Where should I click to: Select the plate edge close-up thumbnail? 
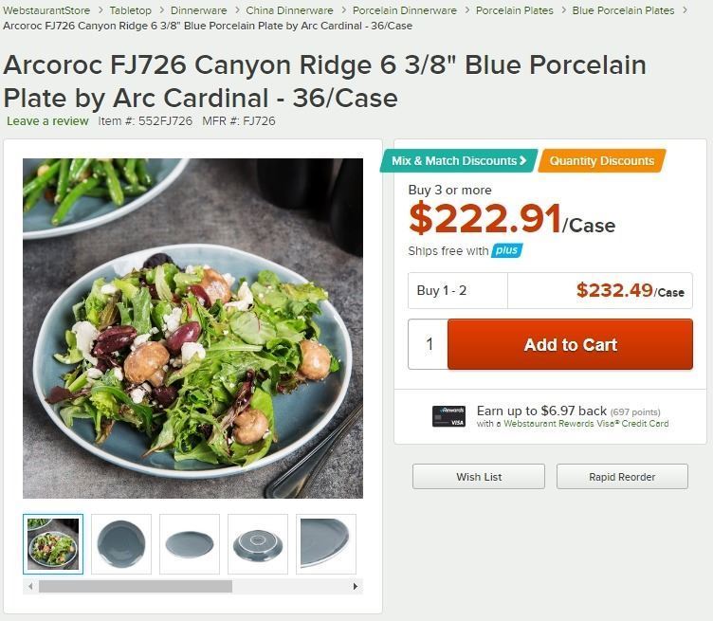325,544
